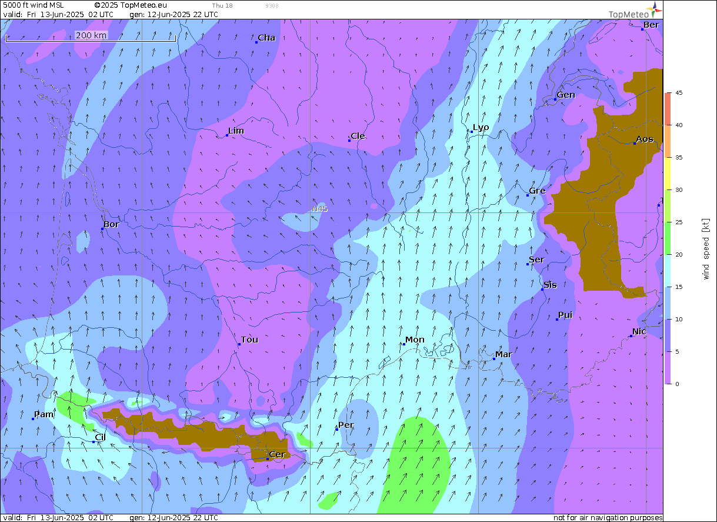Click the green 20-25 kt legend band
The width and height of the screenshot is (717, 522).
tap(668, 238)
